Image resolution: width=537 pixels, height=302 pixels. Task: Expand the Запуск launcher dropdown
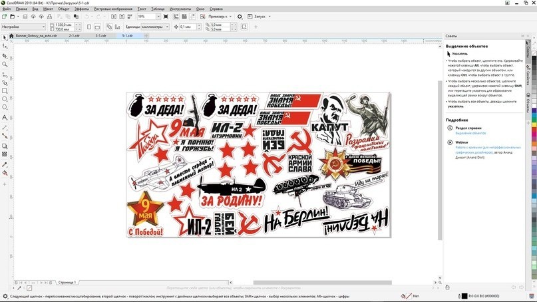point(269,17)
